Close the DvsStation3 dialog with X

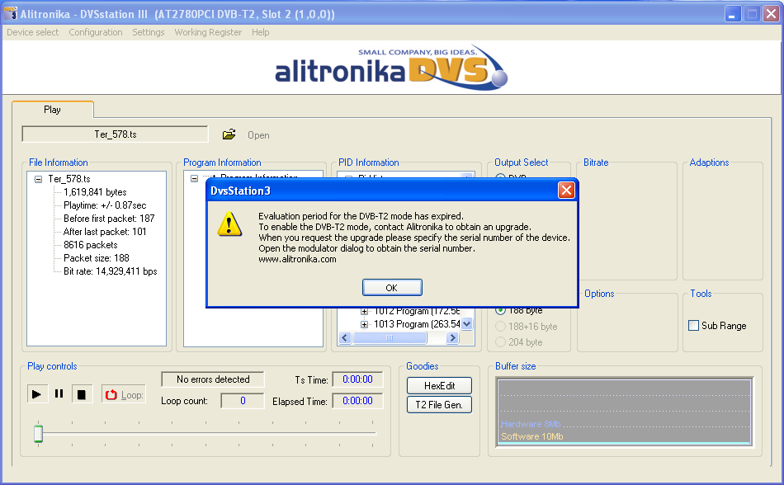[566, 191]
